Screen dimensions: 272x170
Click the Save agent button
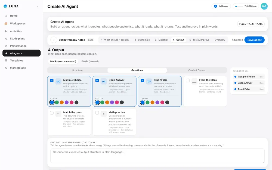coord(254,40)
